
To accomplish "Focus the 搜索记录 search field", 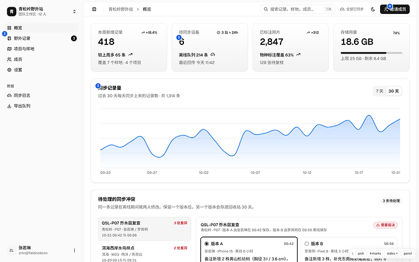I will (x=298, y=9).
